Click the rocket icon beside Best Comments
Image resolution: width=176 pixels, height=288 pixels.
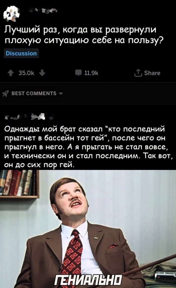coord(6,94)
